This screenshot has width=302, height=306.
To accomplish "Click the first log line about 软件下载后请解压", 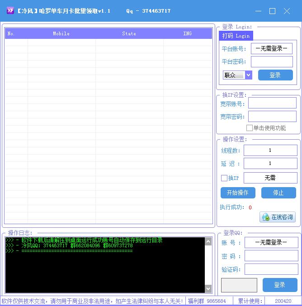I will (84, 240).
